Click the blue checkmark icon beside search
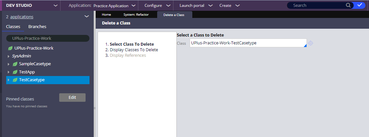 (360, 5)
